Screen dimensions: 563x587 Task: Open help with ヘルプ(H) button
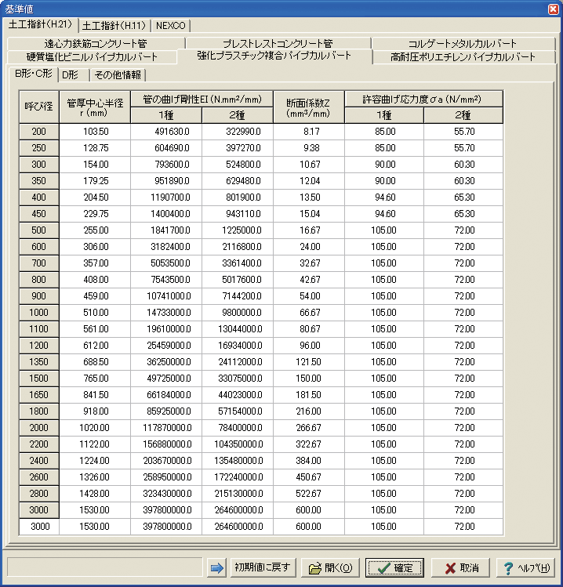(x=526, y=568)
